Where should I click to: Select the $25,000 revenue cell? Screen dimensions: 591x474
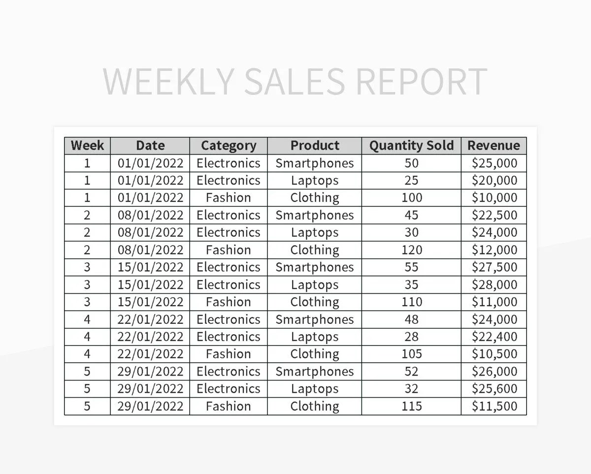coord(494,163)
